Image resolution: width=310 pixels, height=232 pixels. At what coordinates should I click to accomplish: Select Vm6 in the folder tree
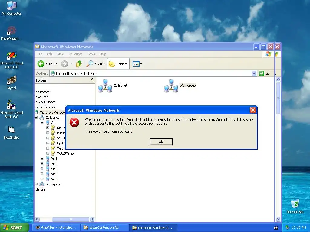(54, 179)
